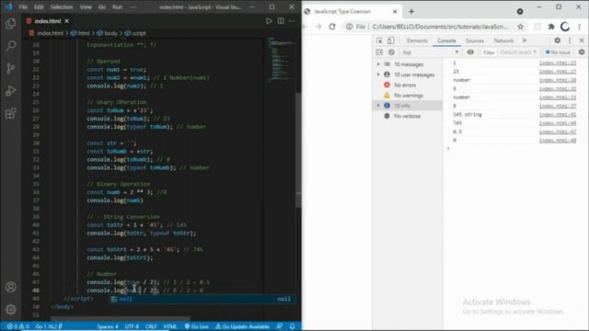Close the JavaScript Type Coercion tab

tap(395, 12)
